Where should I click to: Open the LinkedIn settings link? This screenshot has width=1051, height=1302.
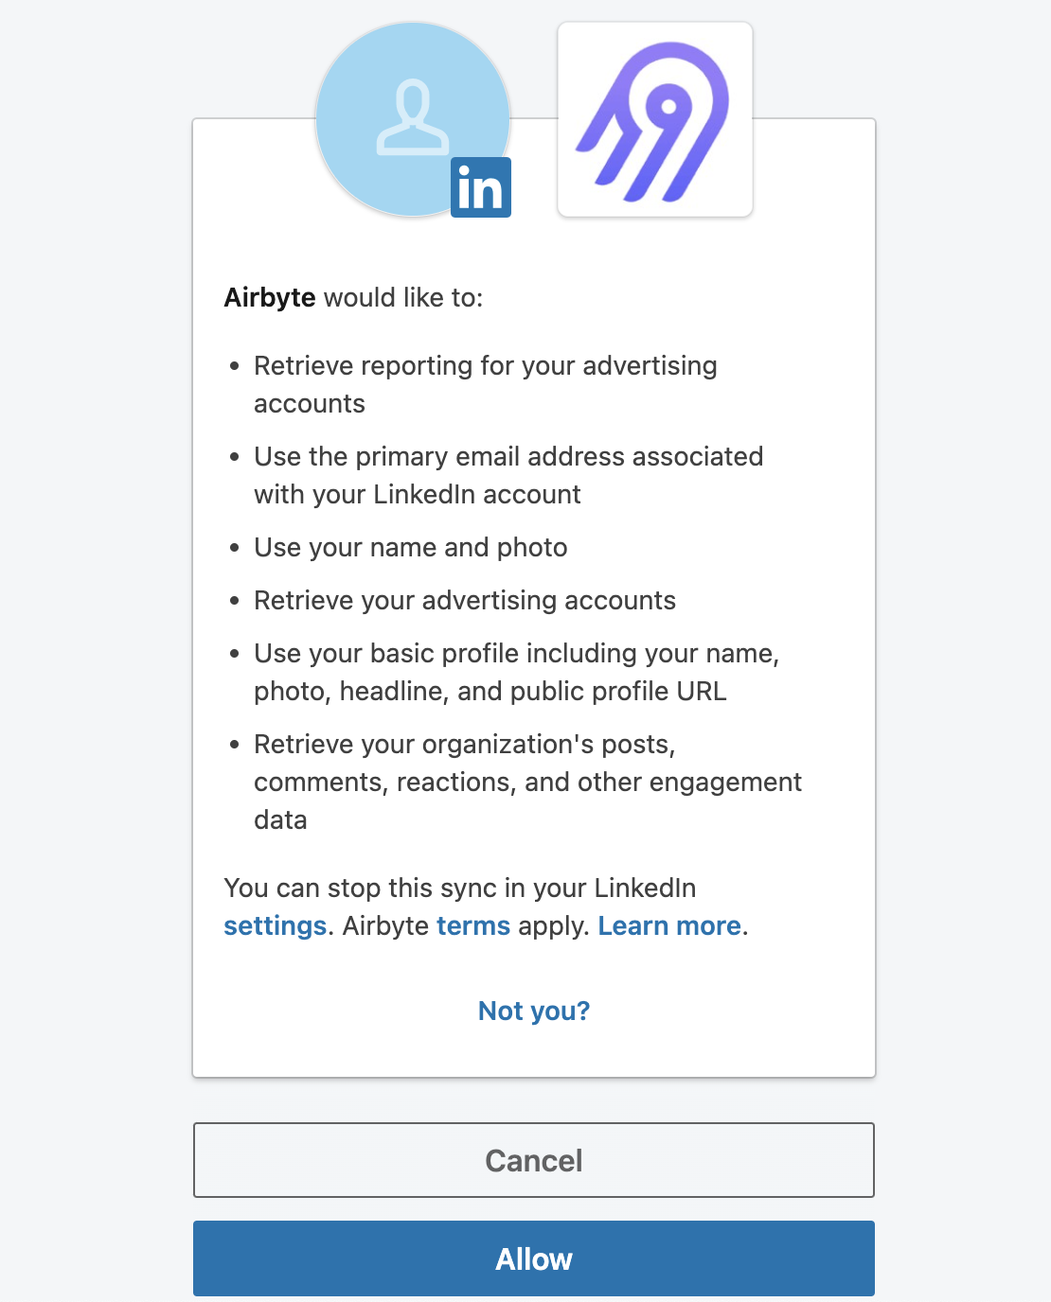click(274, 925)
